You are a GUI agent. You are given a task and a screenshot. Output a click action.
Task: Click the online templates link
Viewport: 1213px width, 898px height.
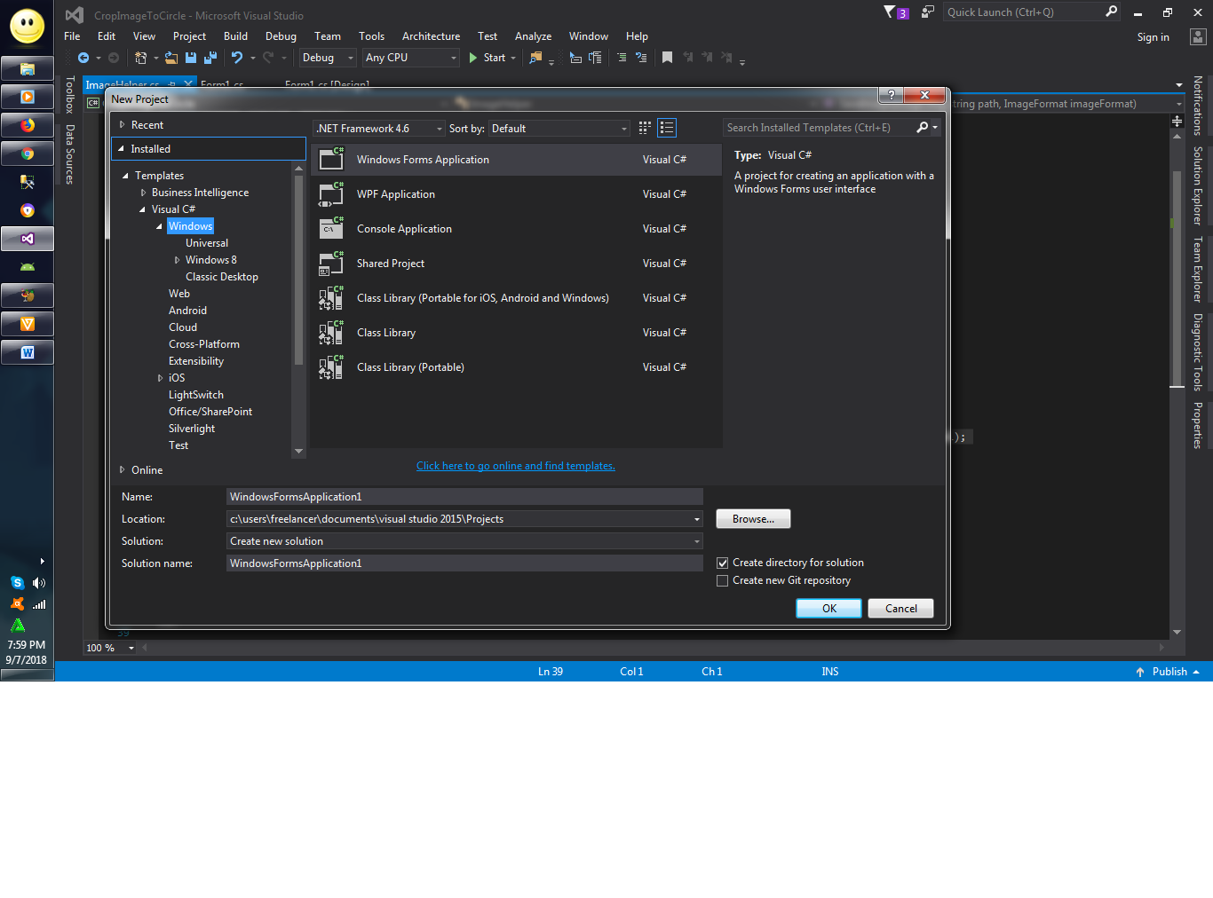point(516,466)
